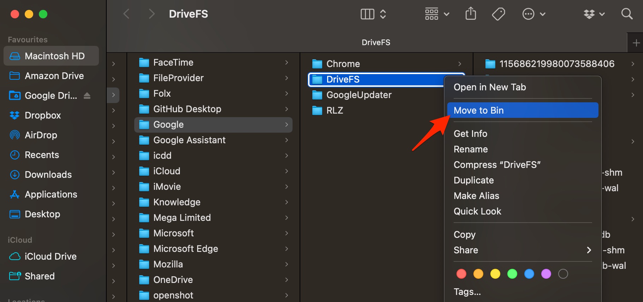Choose Make Alias
Image resolution: width=643 pixels, height=302 pixels.
click(523, 196)
